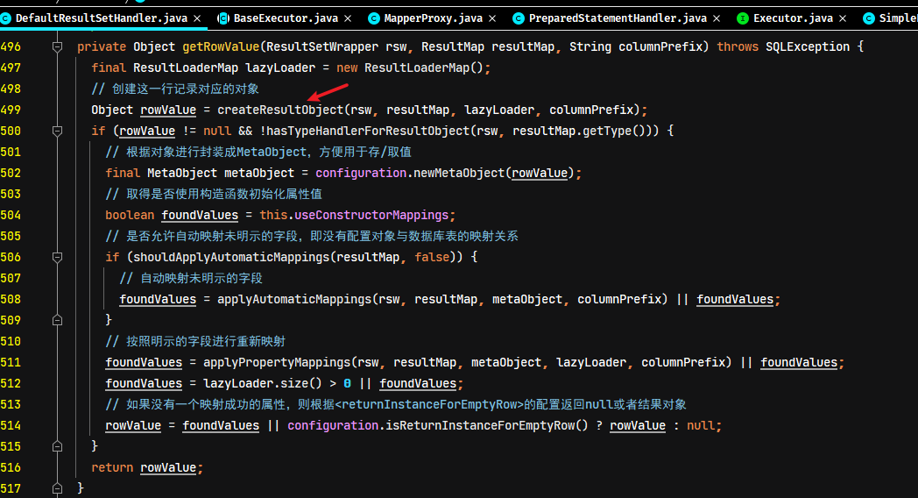
Task: Click the class icon on MapperProxy.java tab
Action: point(373,18)
